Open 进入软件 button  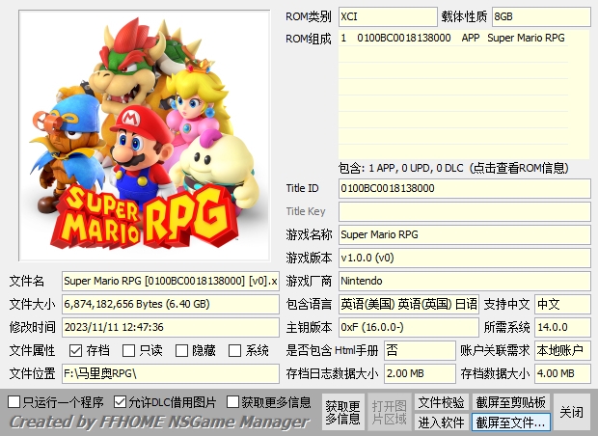click(x=441, y=422)
